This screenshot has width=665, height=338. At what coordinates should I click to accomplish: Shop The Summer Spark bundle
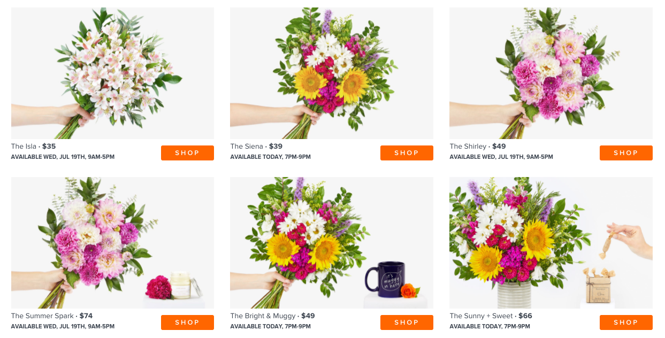pos(187,322)
